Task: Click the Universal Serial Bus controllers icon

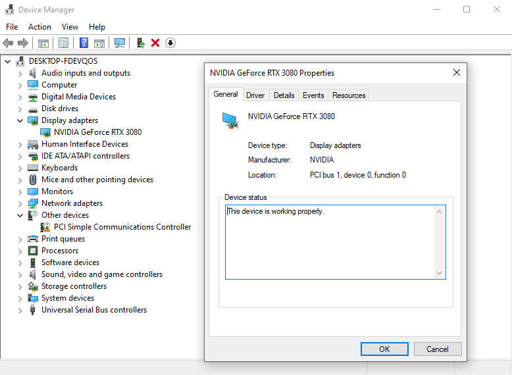Action: [32, 310]
